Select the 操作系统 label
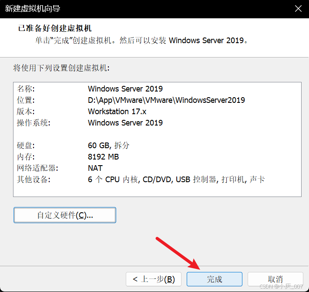This screenshot has height=292, width=309. pyautogui.click(x=34, y=123)
